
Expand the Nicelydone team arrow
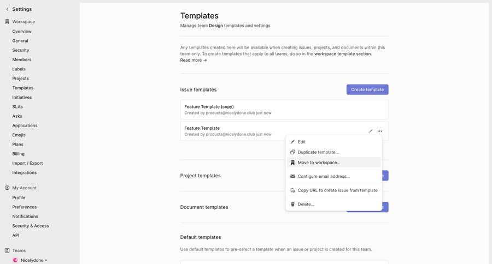point(46,260)
